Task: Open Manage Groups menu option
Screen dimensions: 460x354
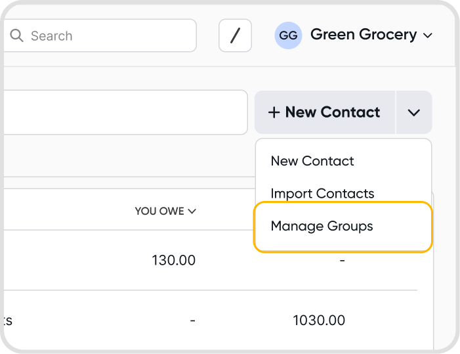Action: pos(322,227)
